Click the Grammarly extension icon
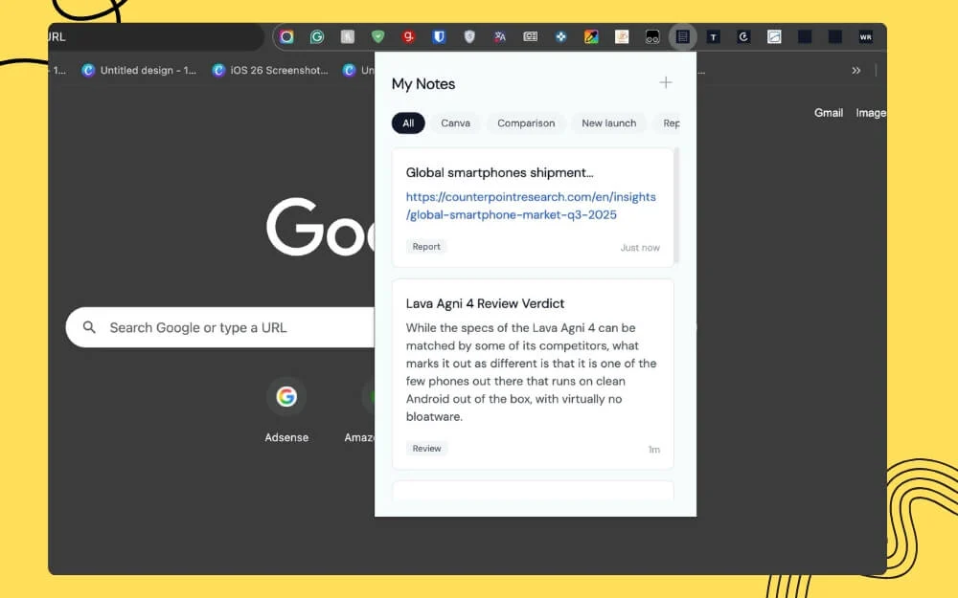This screenshot has width=958, height=598. coord(316,35)
